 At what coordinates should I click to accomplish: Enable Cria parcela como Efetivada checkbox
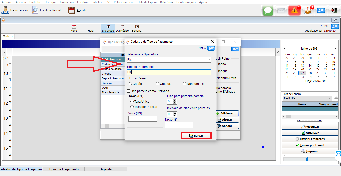[x=128, y=91]
